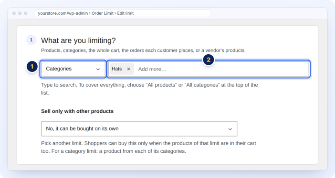Remove the Hats tag with its x

pyautogui.click(x=129, y=69)
